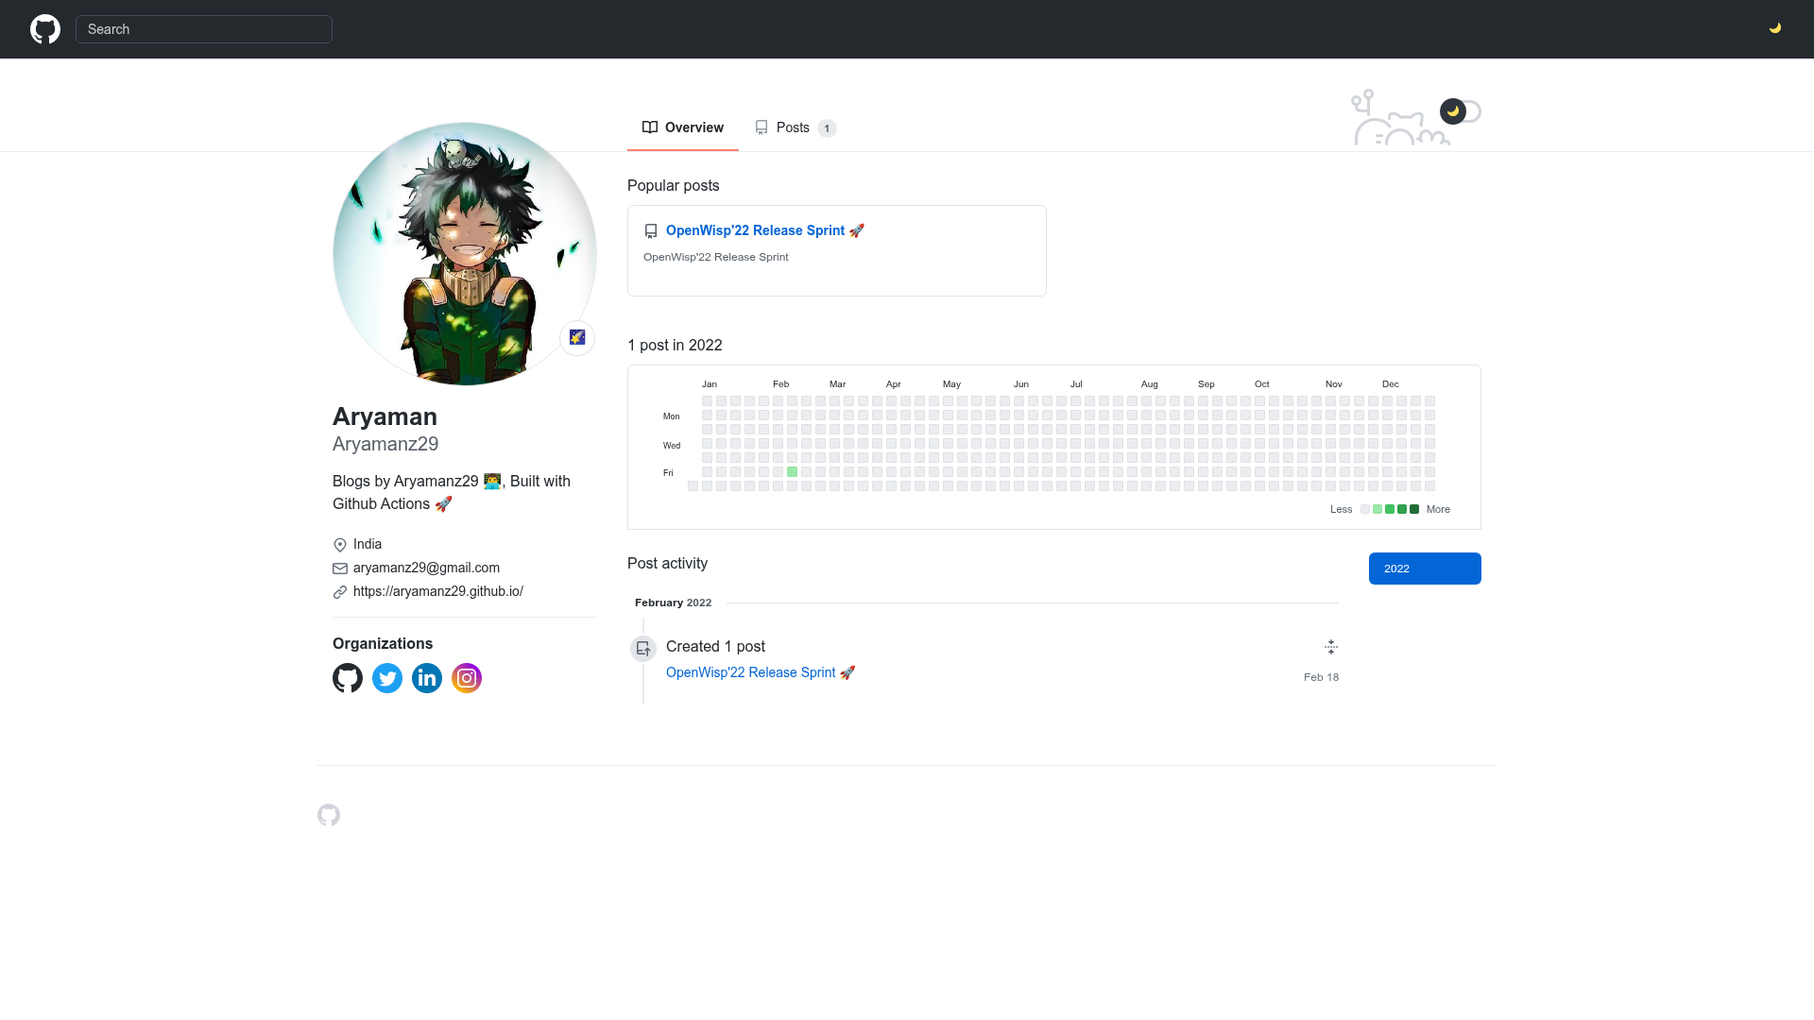The height and width of the screenshot is (1020, 1814).
Task: Click the footer GitHub logo
Action: (x=329, y=815)
